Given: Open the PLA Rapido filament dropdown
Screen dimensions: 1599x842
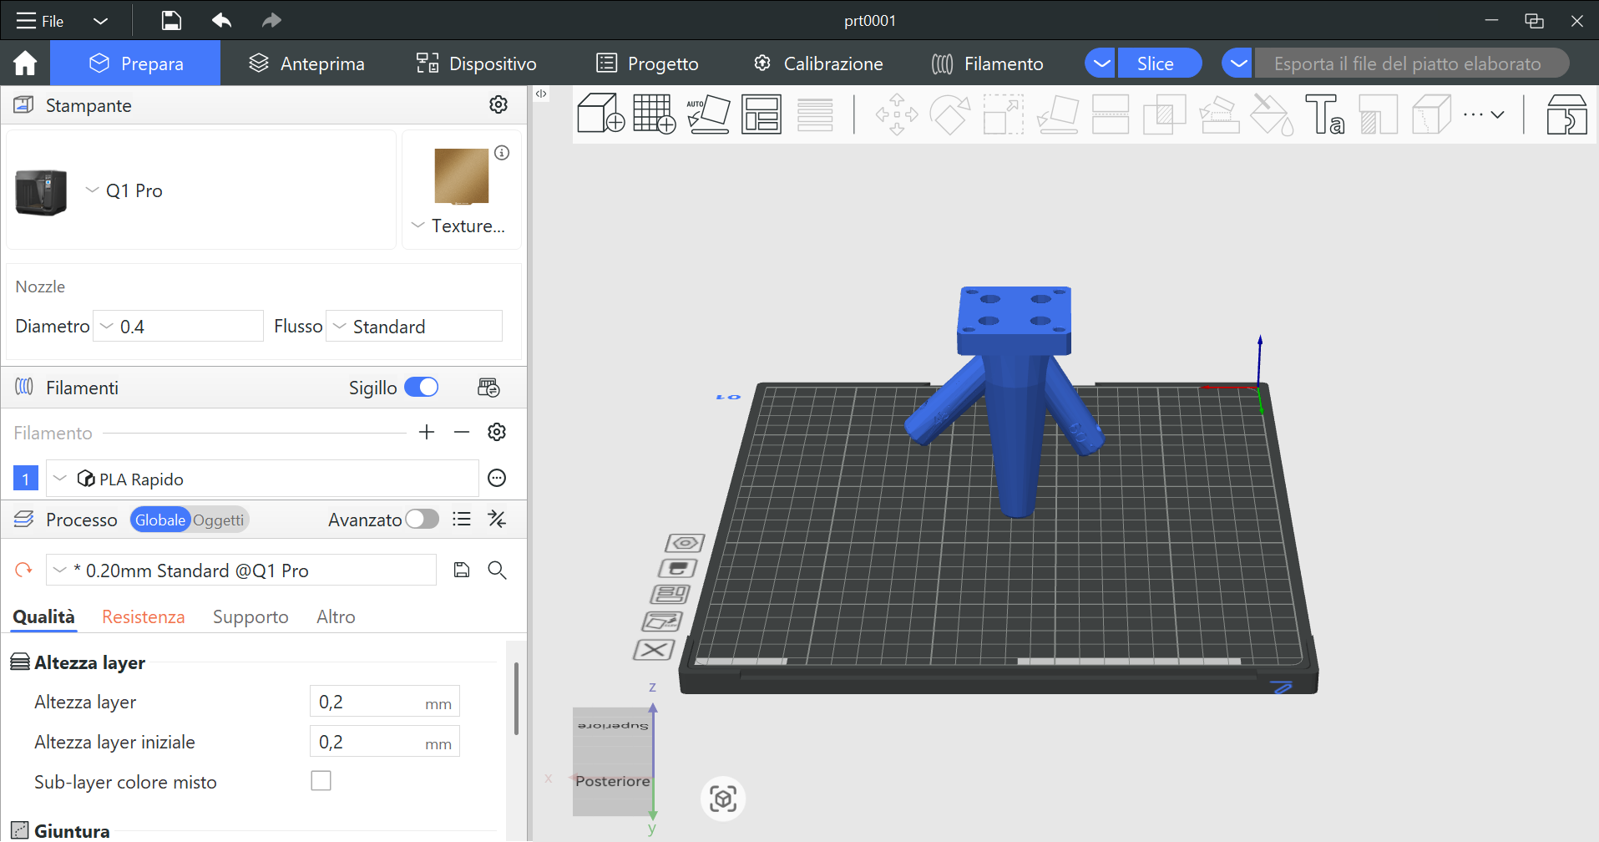Looking at the screenshot, I should click(x=59, y=479).
